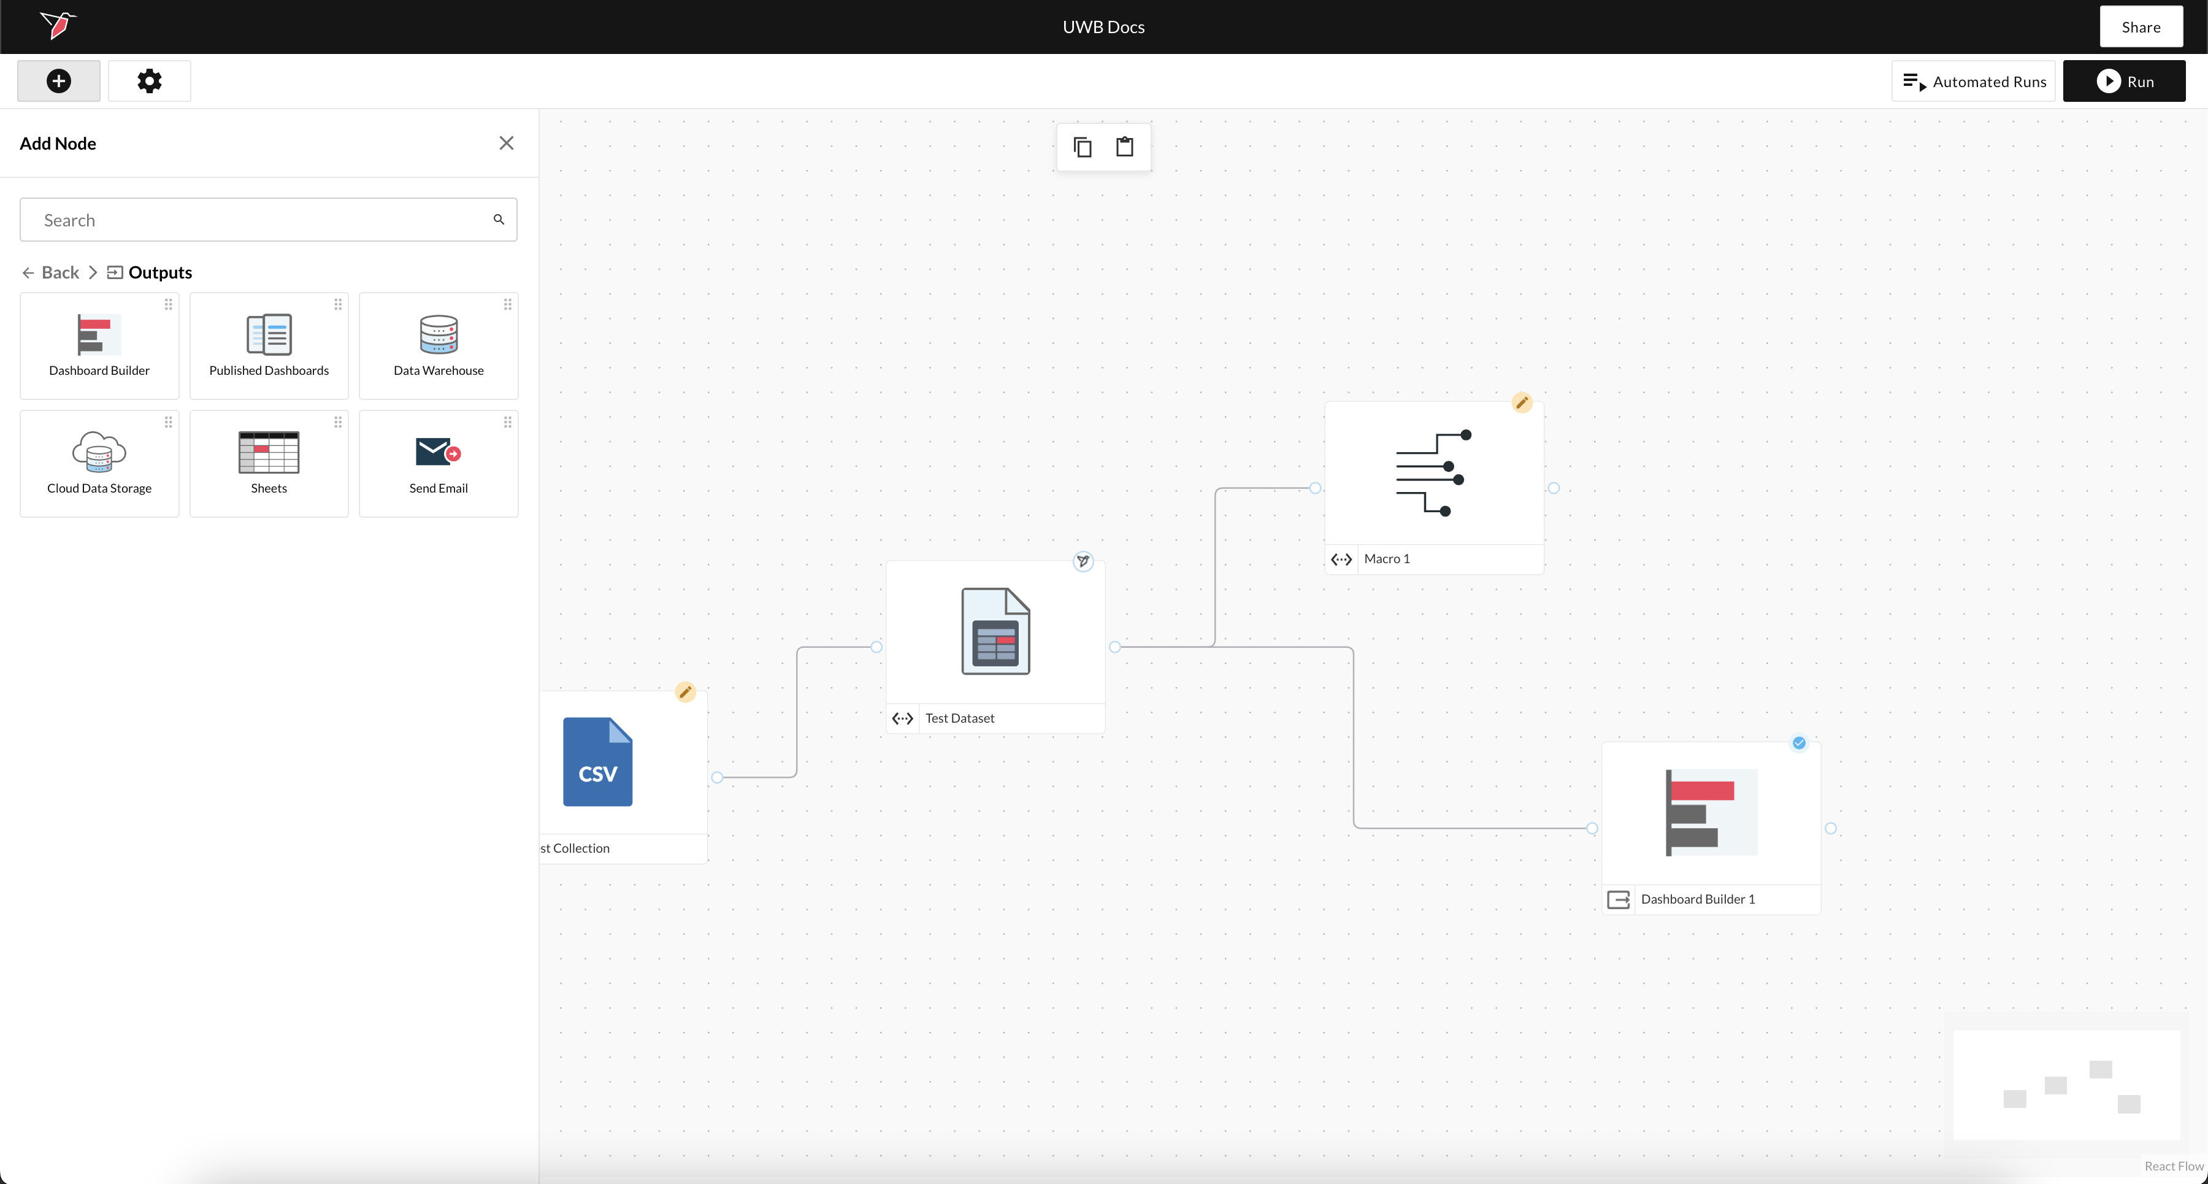Click the expand arrows icon beside Macro 1
The width and height of the screenshot is (2208, 1184).
coord(1341,559)
